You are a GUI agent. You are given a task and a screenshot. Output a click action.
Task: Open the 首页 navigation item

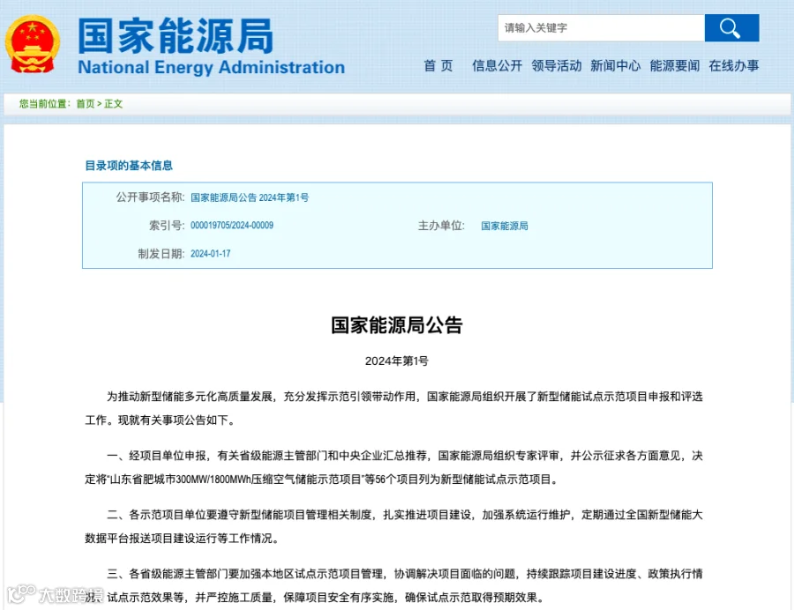pos(438,66)
